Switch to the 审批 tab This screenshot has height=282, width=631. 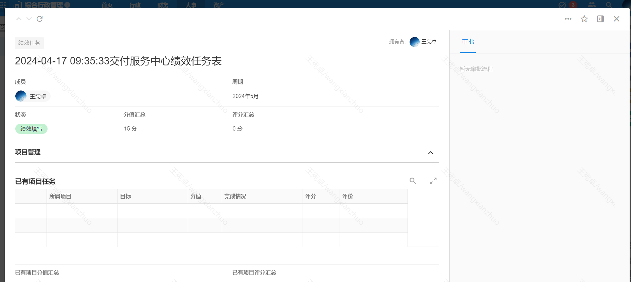[x=468, y=42]
